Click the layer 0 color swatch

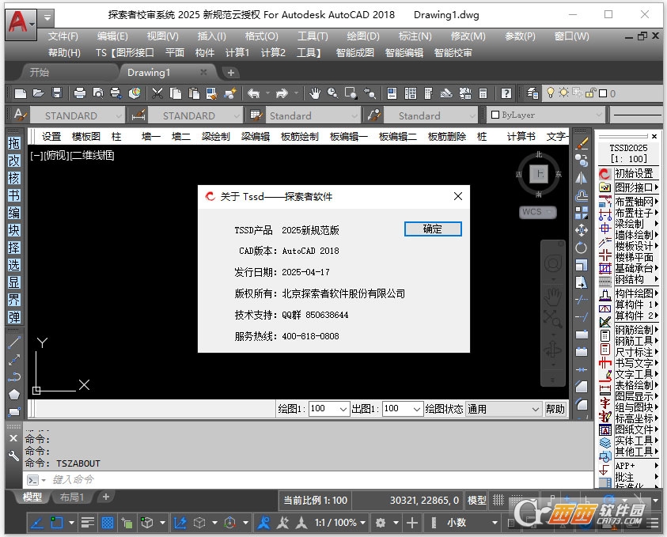pyautogui.click(x=603, y=93)
